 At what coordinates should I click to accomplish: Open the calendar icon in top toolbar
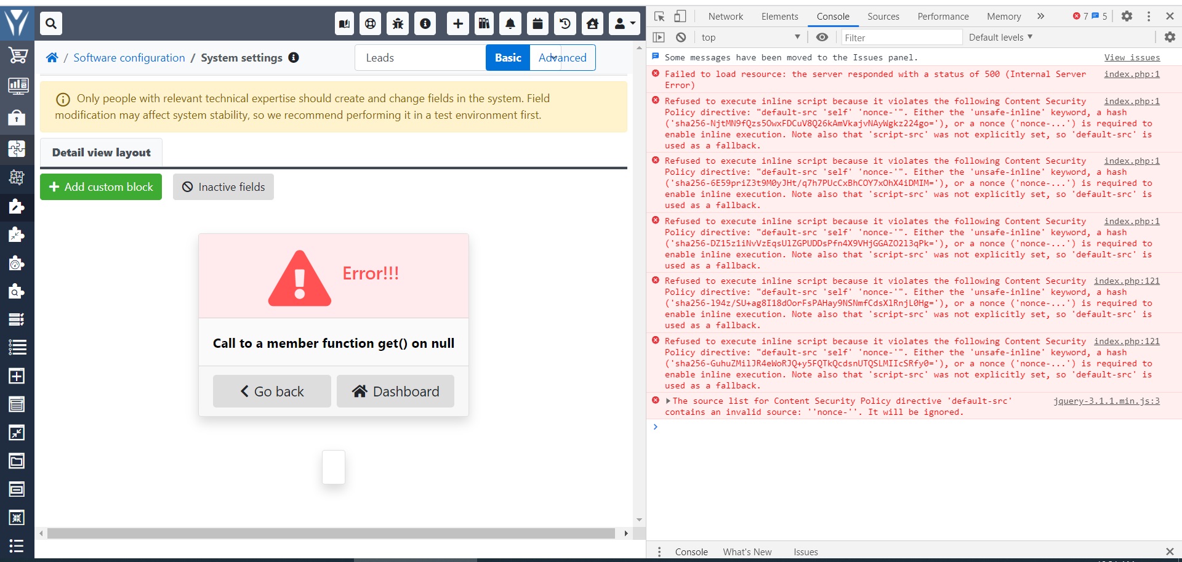tap(537, 23)
